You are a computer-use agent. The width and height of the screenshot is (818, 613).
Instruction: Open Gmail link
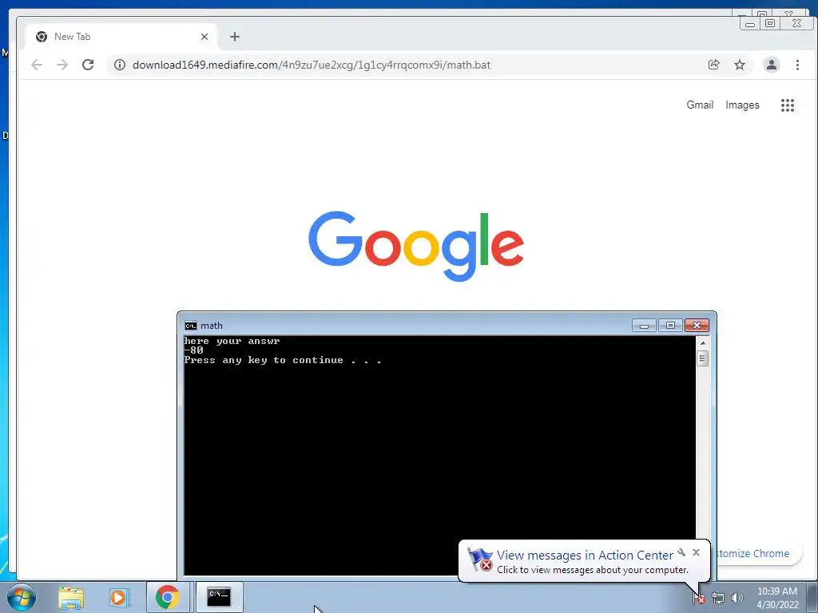click(x=700, y=105)
